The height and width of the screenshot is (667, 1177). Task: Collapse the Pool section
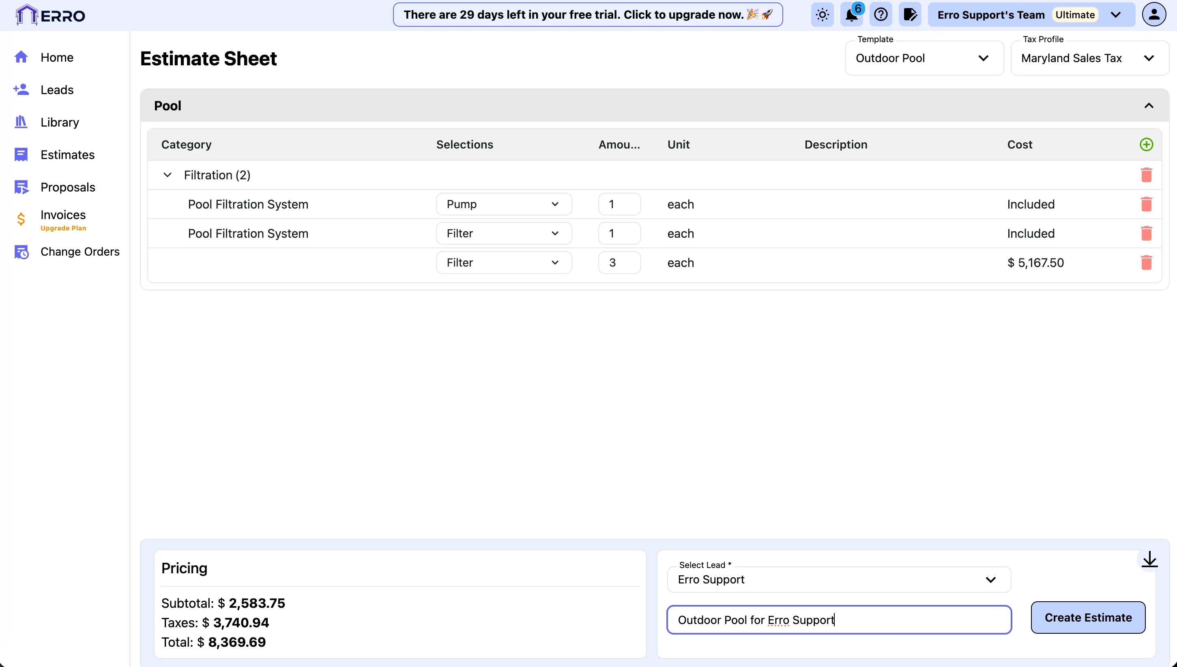[x=1148, y=106]
